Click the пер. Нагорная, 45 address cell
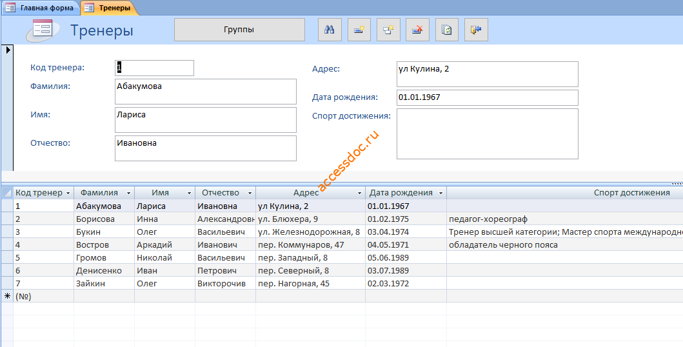 click(311, 283)
